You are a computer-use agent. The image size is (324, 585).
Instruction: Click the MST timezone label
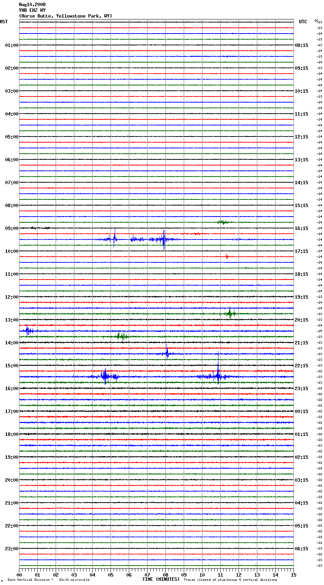[x=4, y=22]
